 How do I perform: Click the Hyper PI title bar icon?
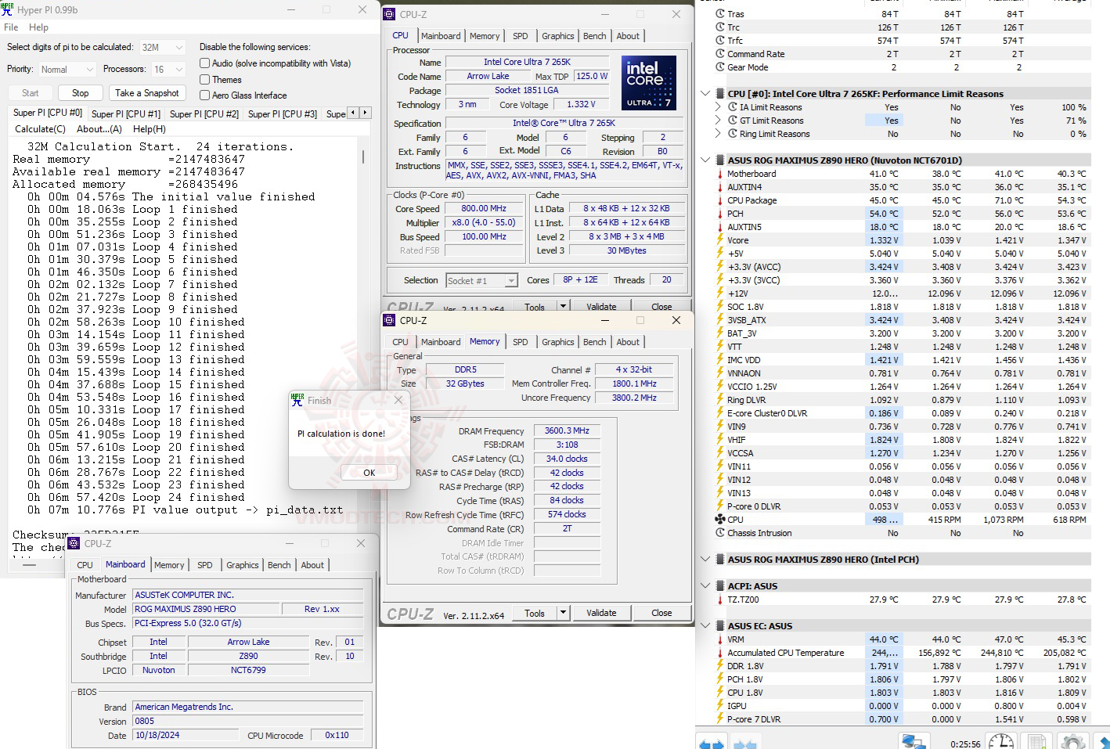click(8, 9)
